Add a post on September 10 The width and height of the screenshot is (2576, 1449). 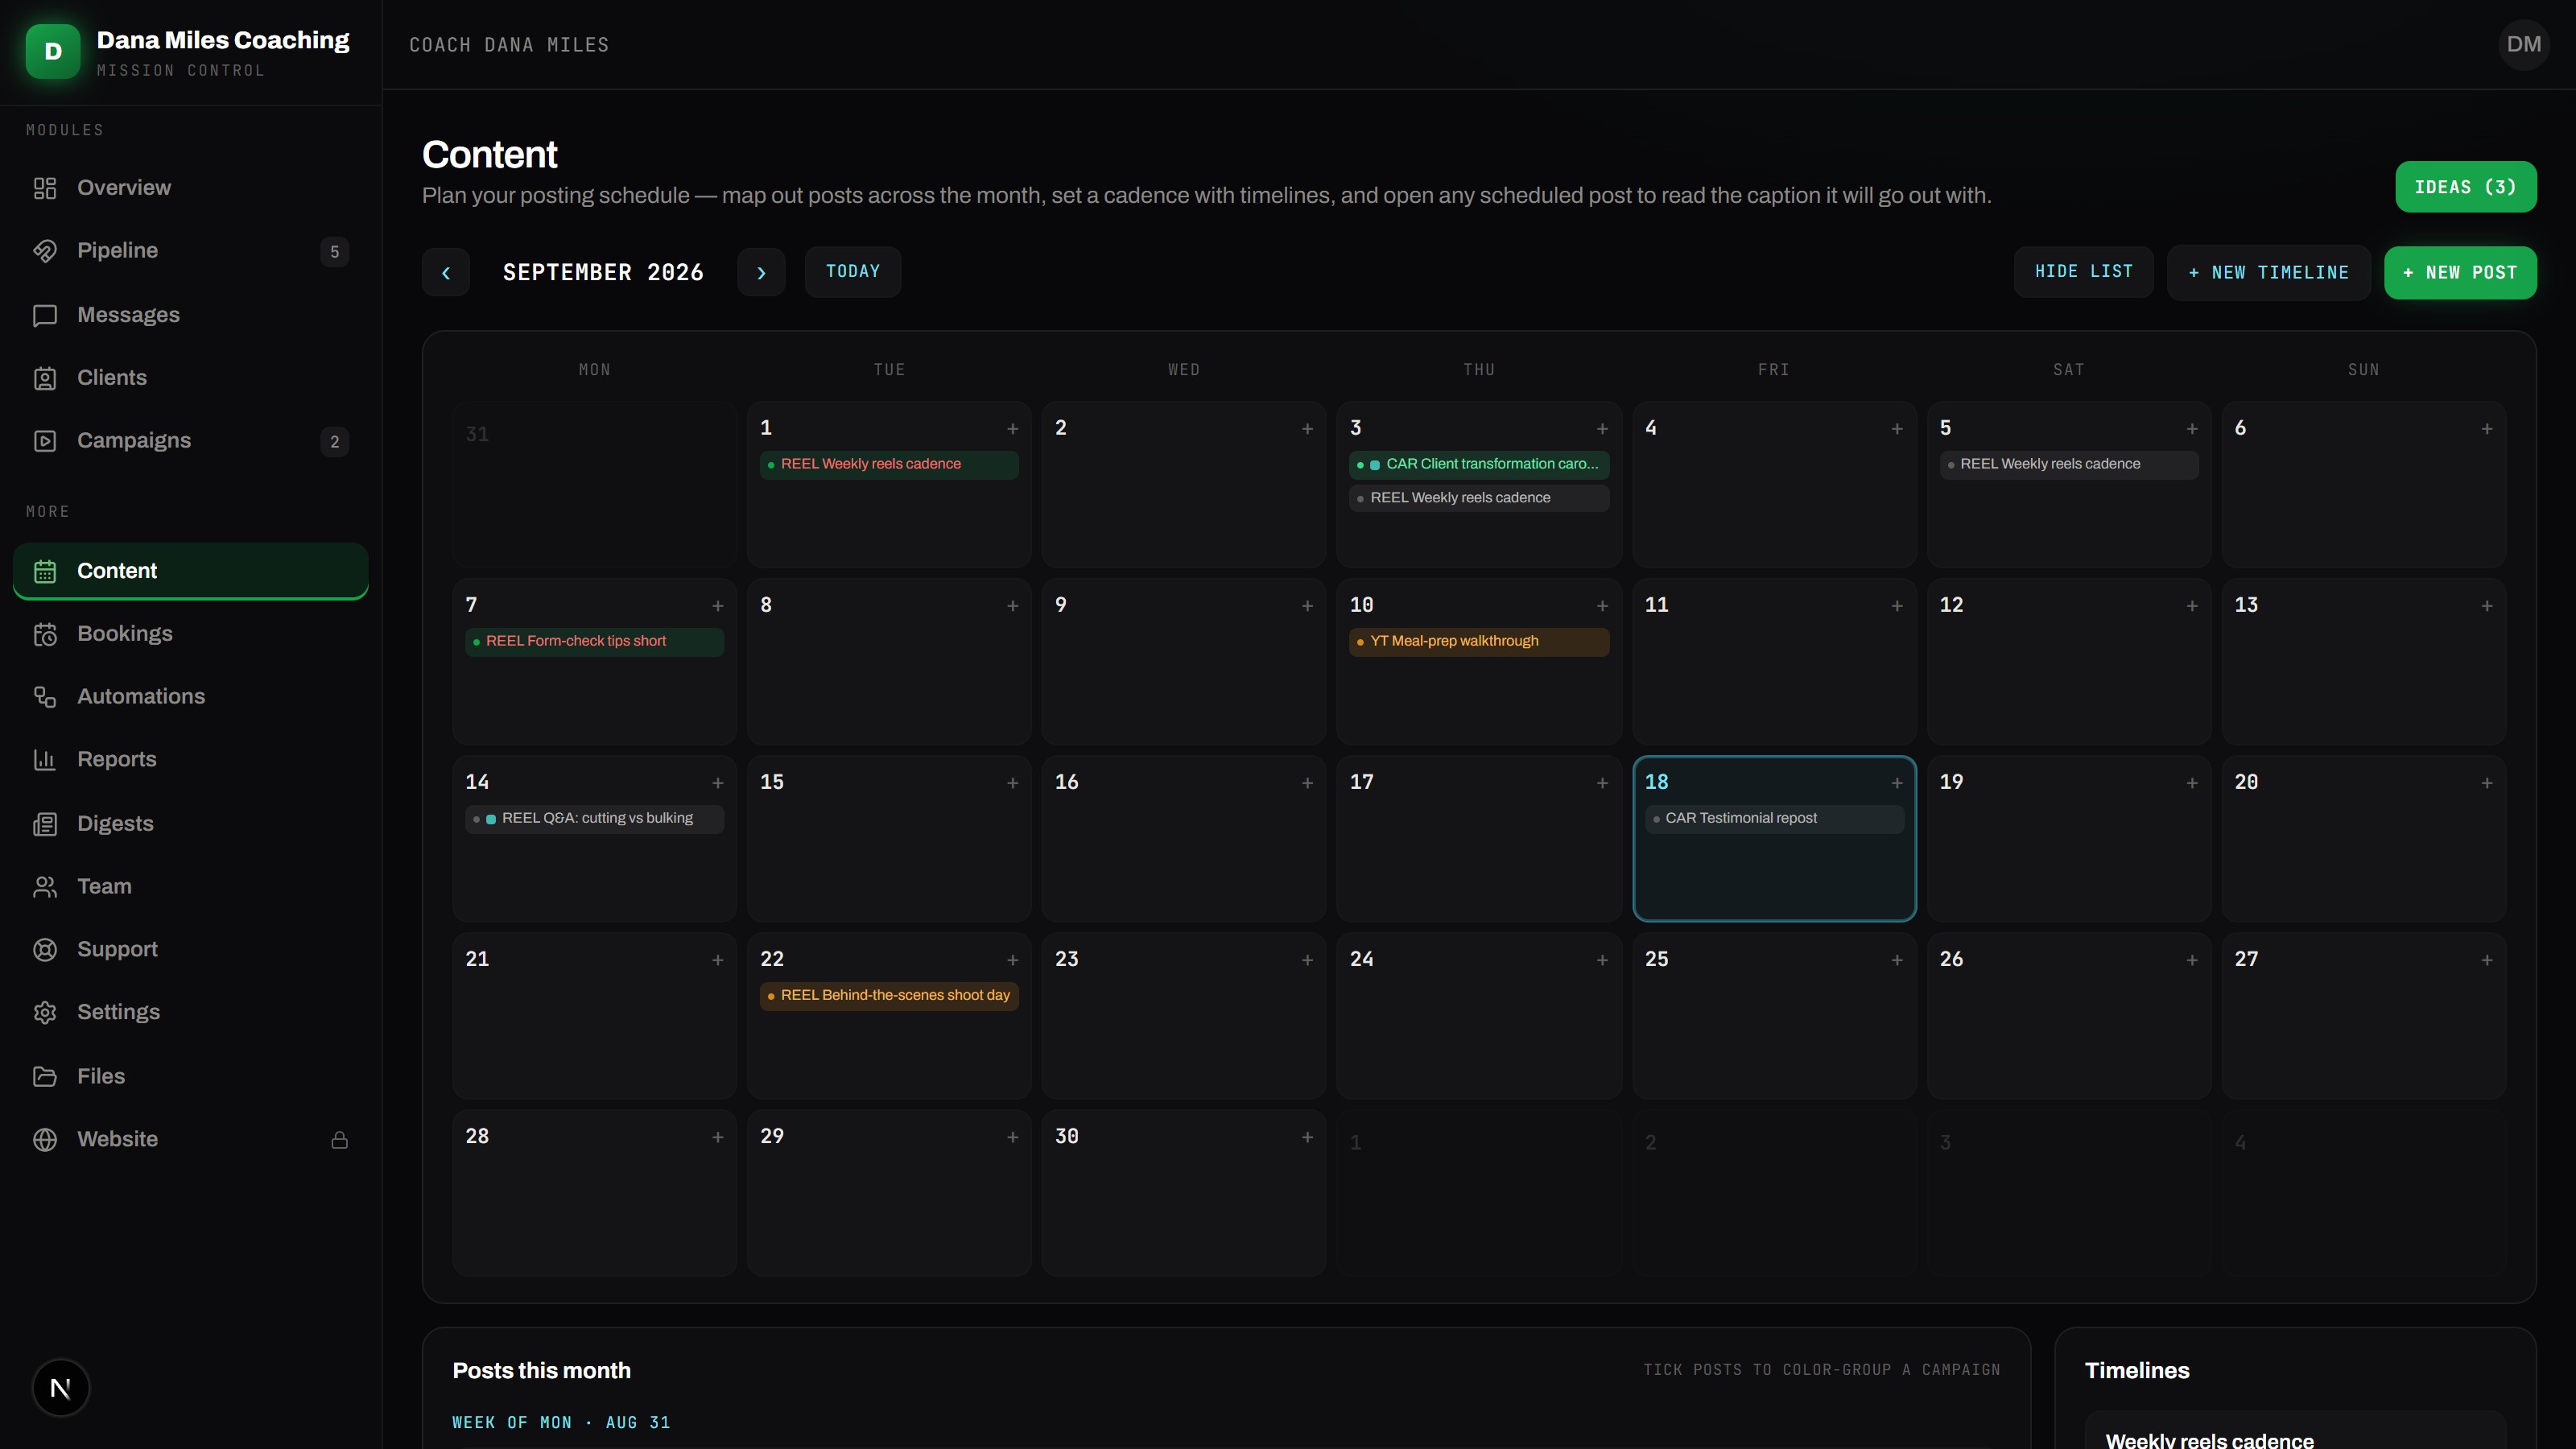[1602, 606]
